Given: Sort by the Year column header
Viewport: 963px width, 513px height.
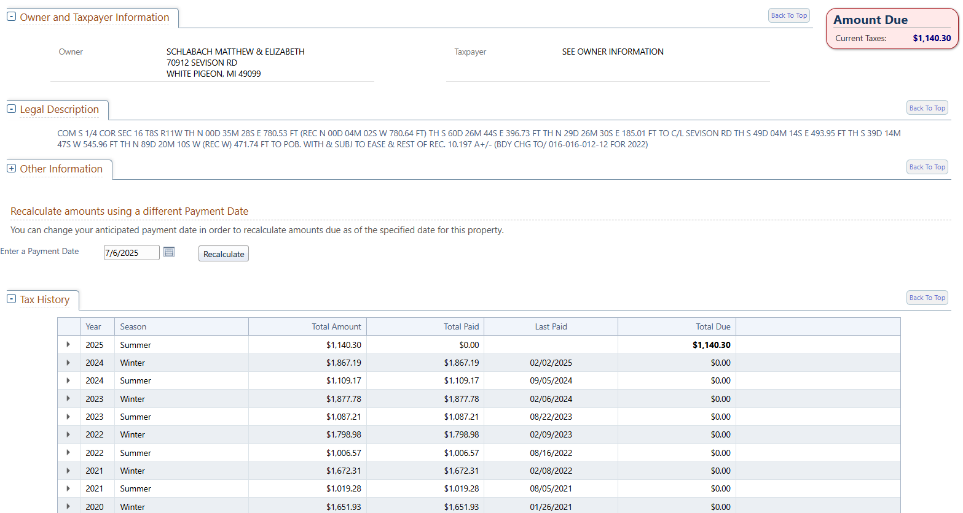Looking at the screenshot, I should coord(93,326).
